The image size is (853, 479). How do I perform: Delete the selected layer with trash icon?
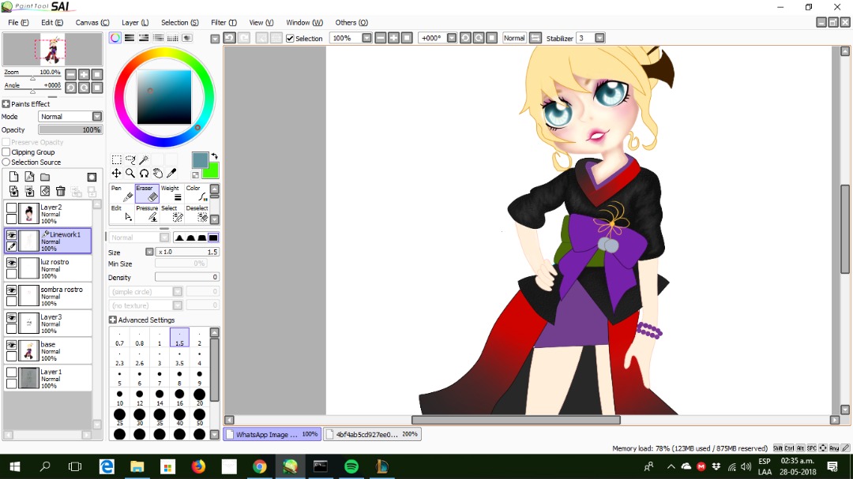point(60,191)
